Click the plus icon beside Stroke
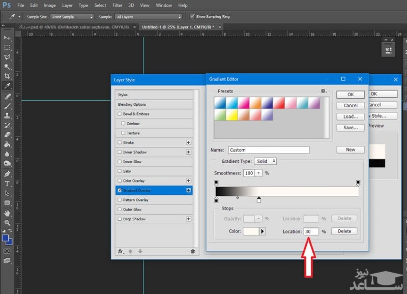The image size is (407, 294). [189, 143]
